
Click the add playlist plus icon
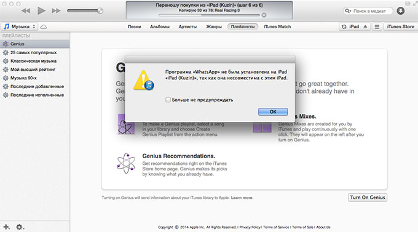coord(6,227)
